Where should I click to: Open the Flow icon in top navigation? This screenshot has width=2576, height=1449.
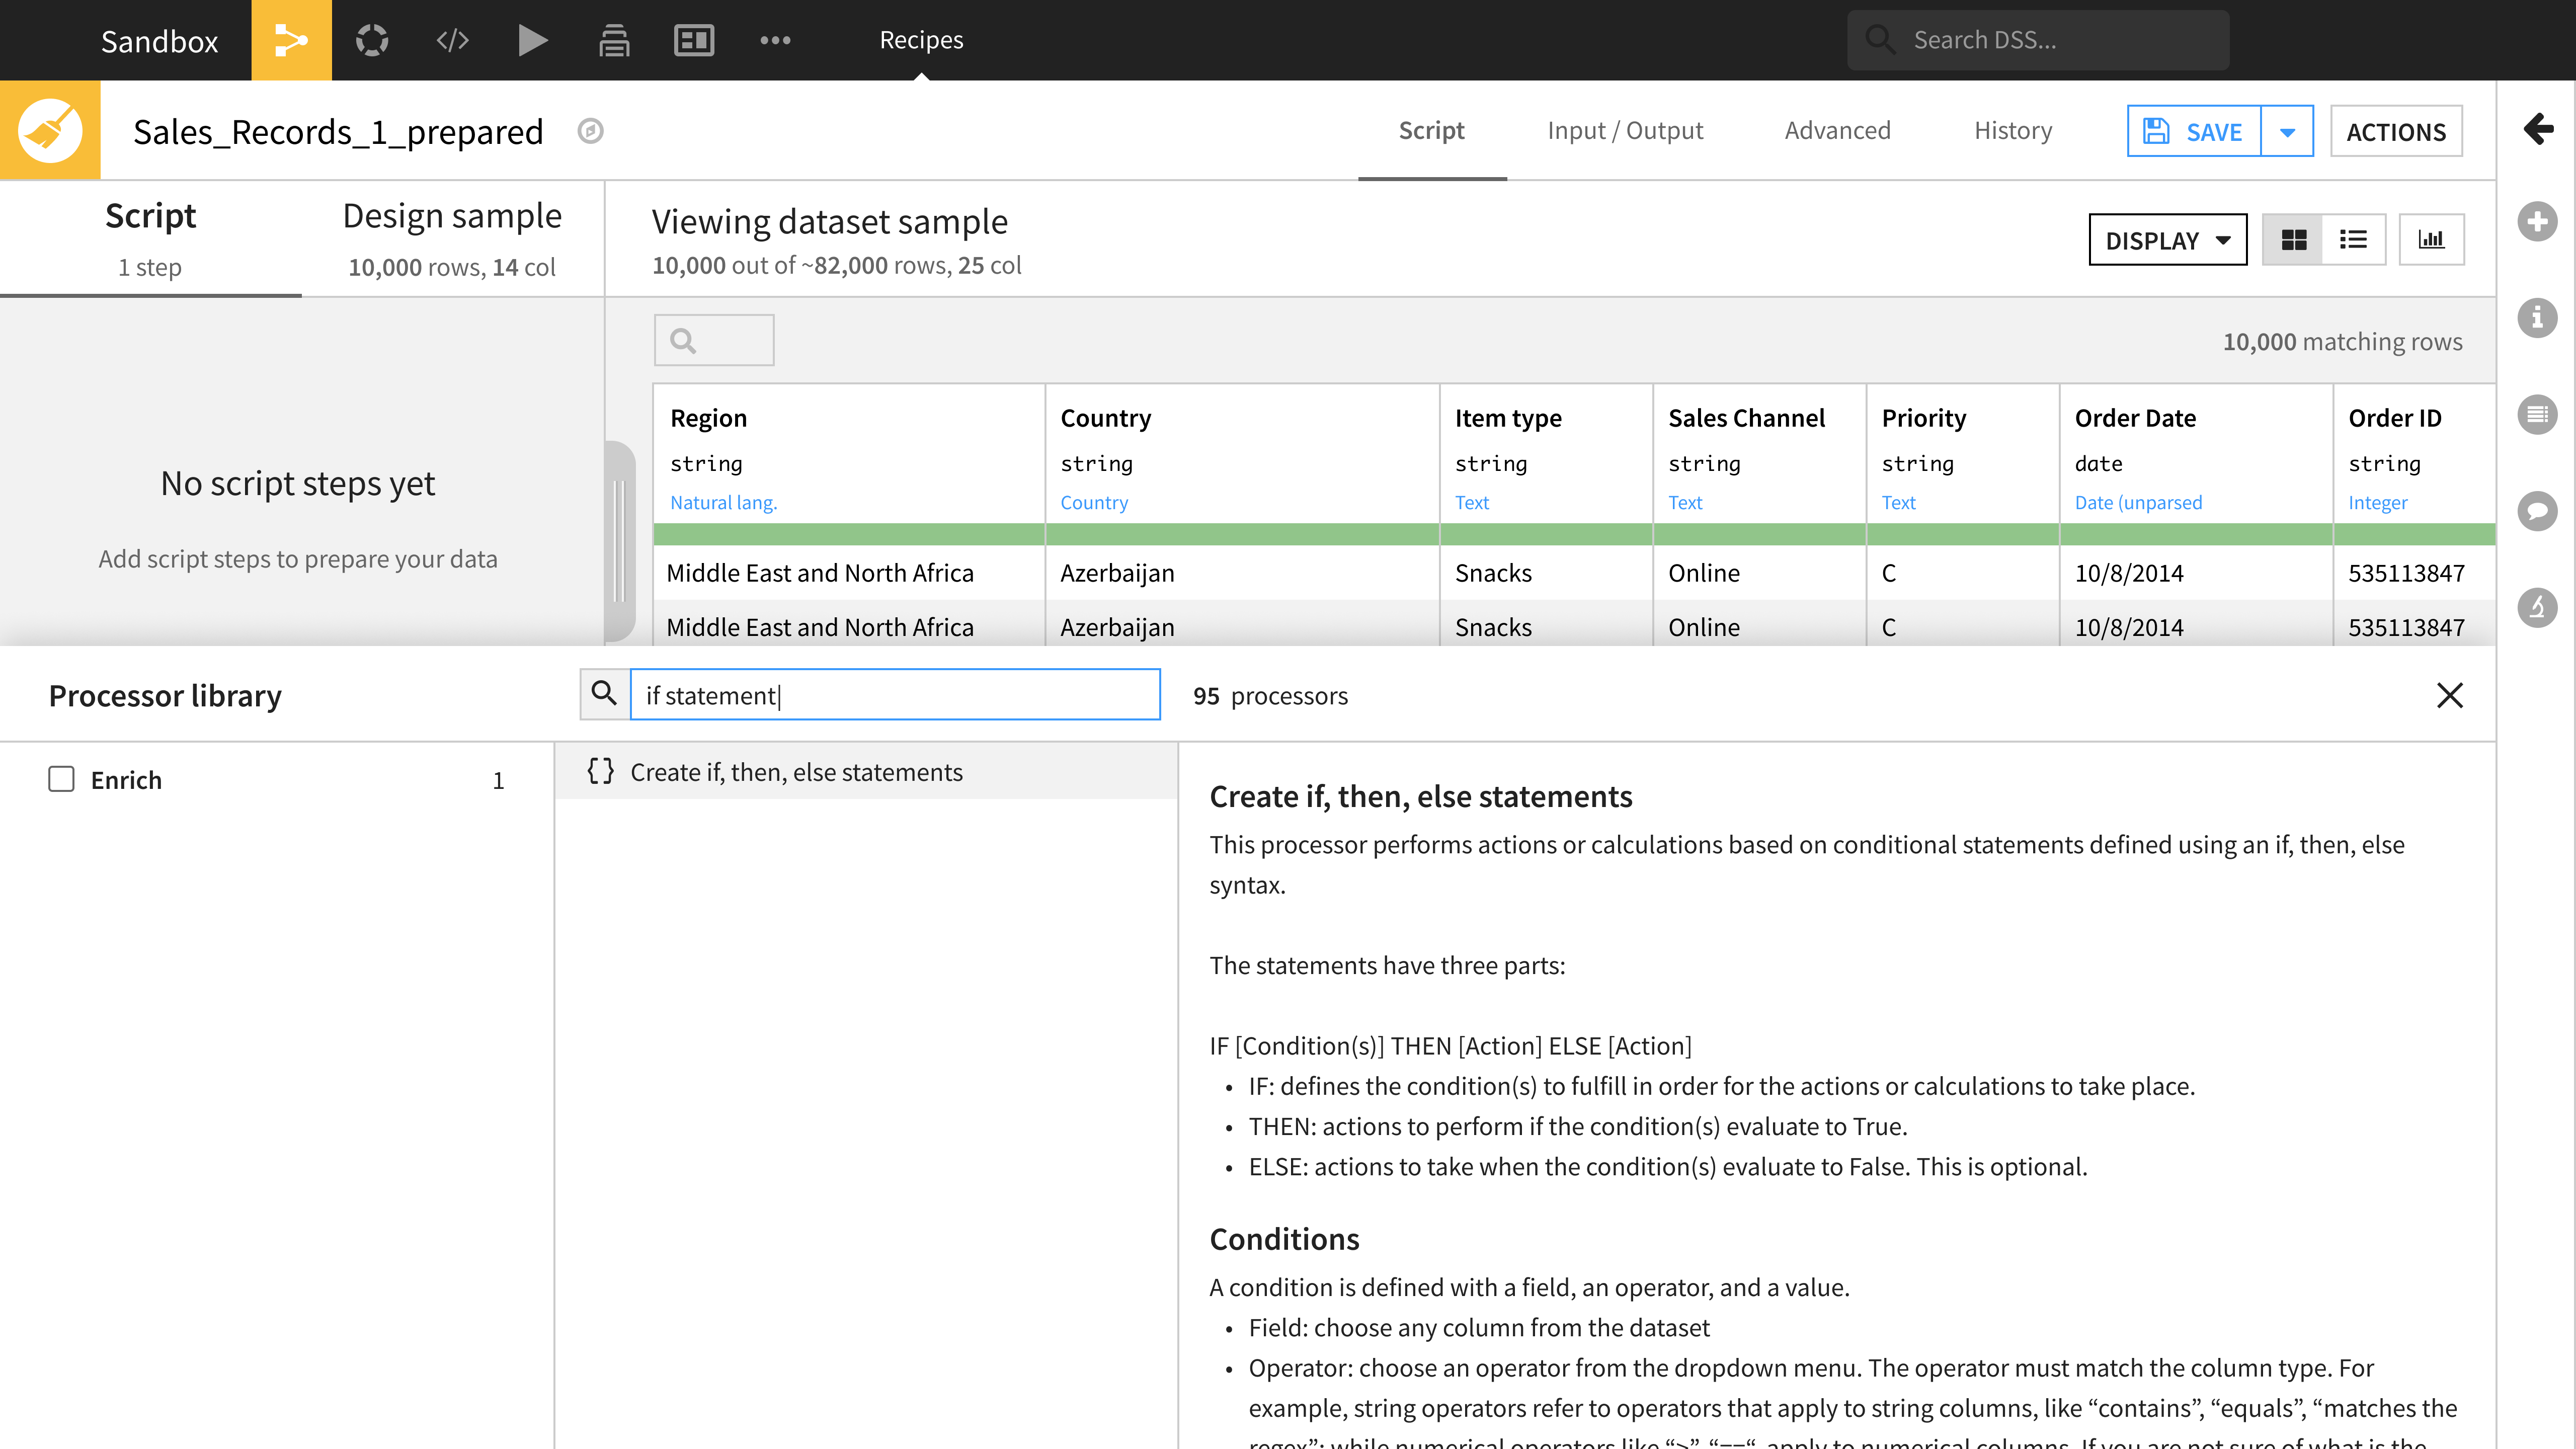coord(291,40)
